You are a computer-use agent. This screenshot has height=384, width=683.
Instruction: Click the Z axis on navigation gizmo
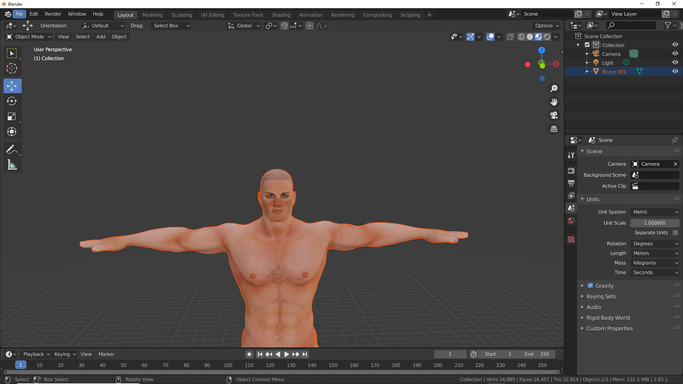click(x=541, y=50)
